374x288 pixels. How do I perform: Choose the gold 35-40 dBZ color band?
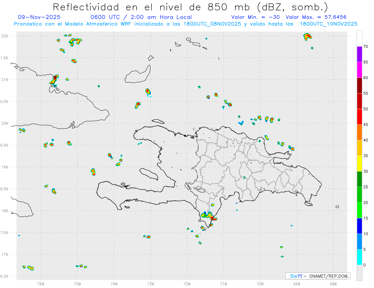(359, 148)
